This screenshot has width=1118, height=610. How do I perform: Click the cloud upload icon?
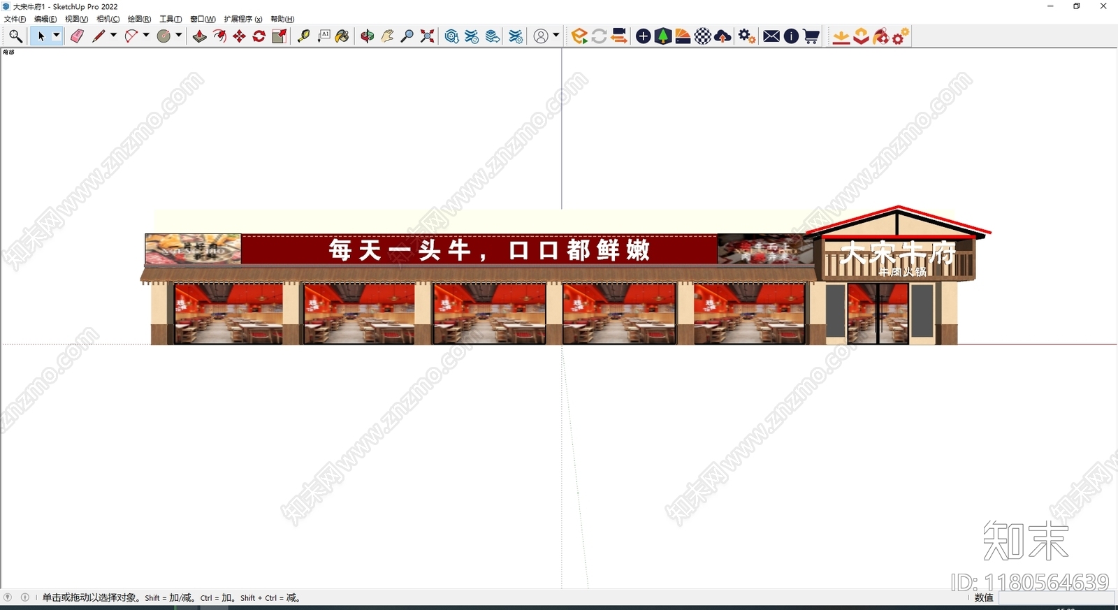point(723,36)
